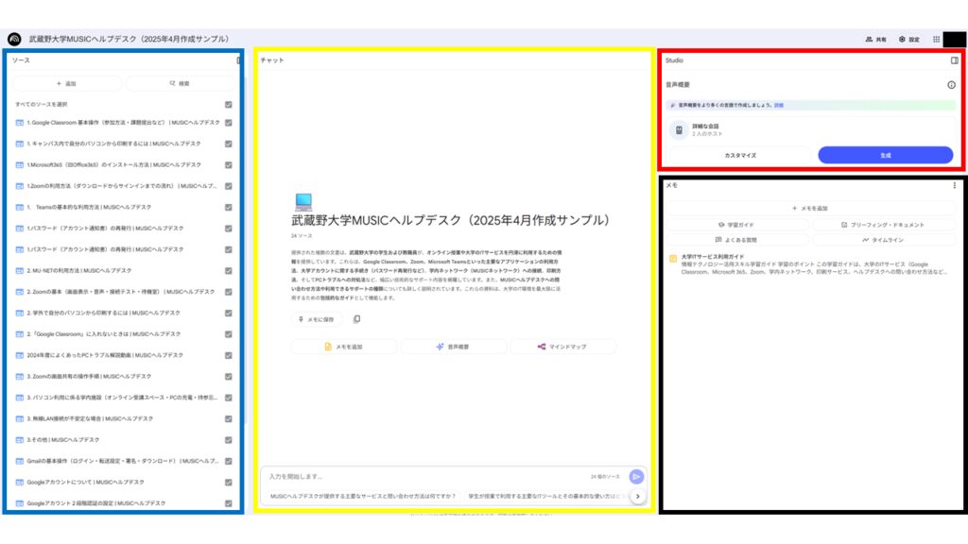Viewport: 968px width, 544px height.
Task: Click the host icon beside 詳細な会話
Action: tap(679, 130)
